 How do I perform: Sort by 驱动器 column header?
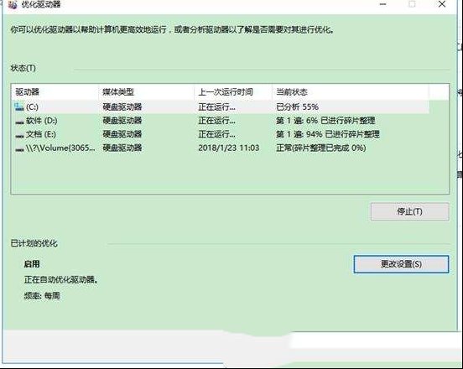[x=55, y=92]
